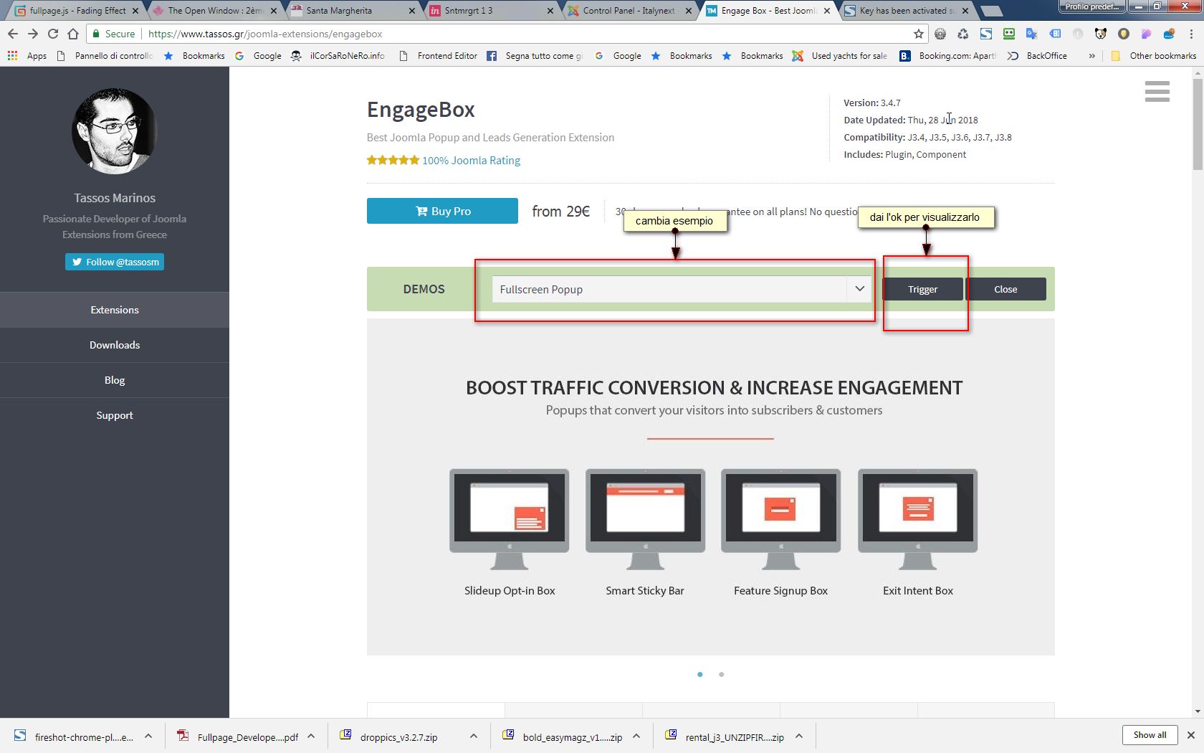Expand options for the droppics_v3.2.7.zip download
1204x753 pixels.
pos(473,737)
